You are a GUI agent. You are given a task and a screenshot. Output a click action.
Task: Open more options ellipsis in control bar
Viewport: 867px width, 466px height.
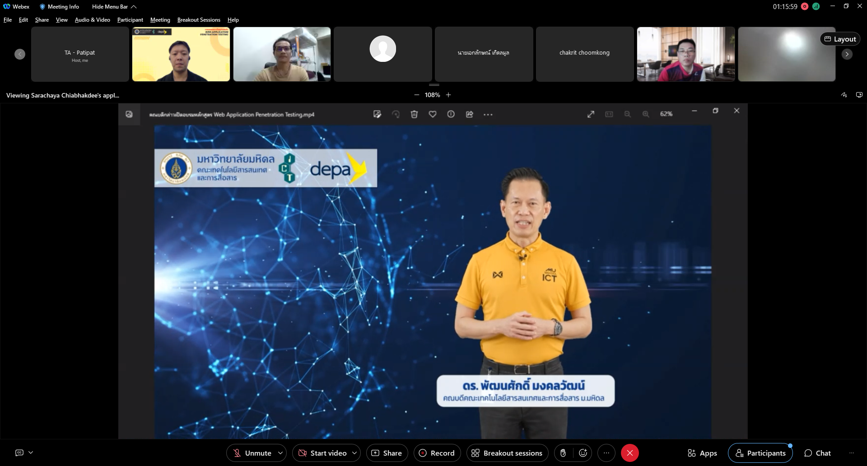click(606, 453)
